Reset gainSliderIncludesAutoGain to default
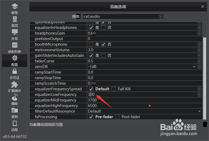Viewport: 209px width, 141px height. pos(199,55)
